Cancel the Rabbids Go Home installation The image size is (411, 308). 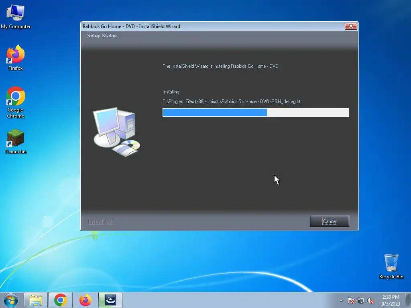pos(330,221)
